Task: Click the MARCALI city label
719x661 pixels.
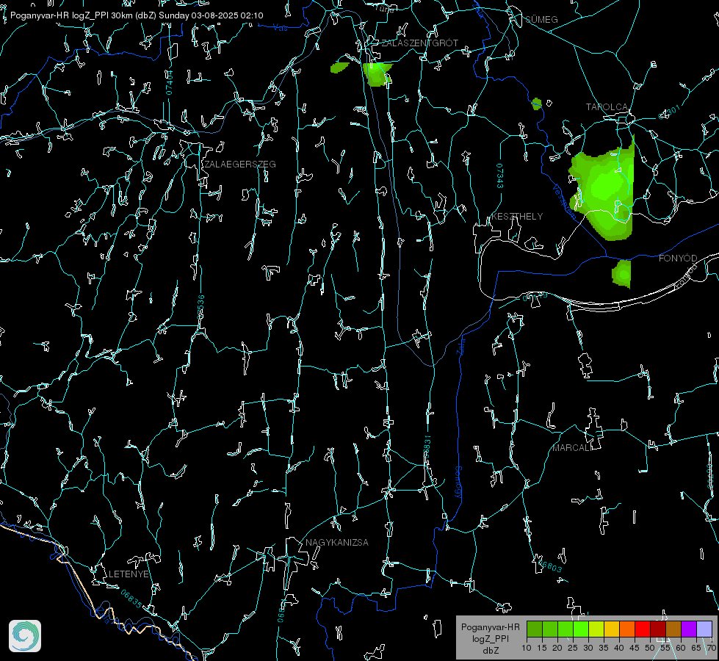Action: (572, 448)
